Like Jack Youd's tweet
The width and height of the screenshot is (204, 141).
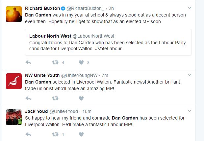pyautogui.click(x=81, y=134)
